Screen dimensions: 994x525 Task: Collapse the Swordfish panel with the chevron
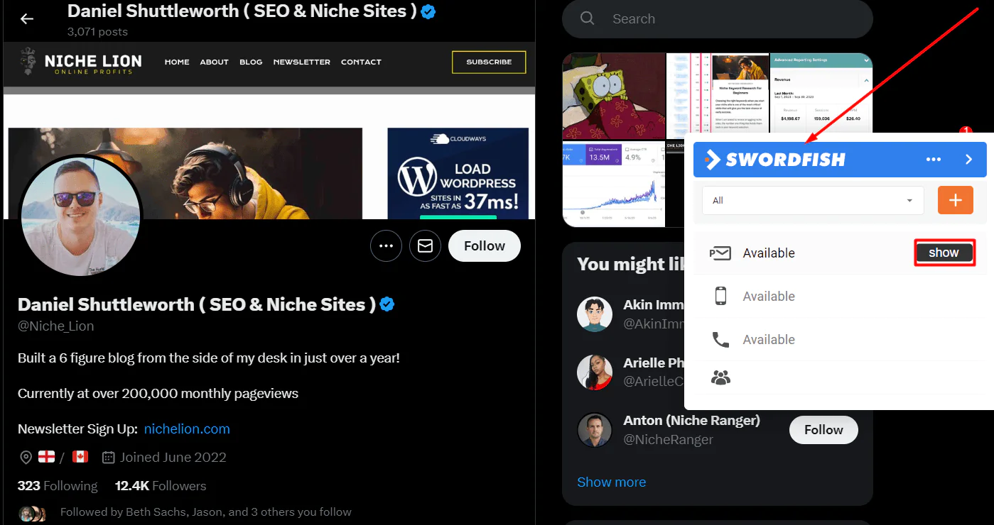[968, 160]
